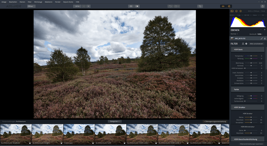The image size is (267, 146).
Task: Click the Öffnen button
Action: (31, 6)
